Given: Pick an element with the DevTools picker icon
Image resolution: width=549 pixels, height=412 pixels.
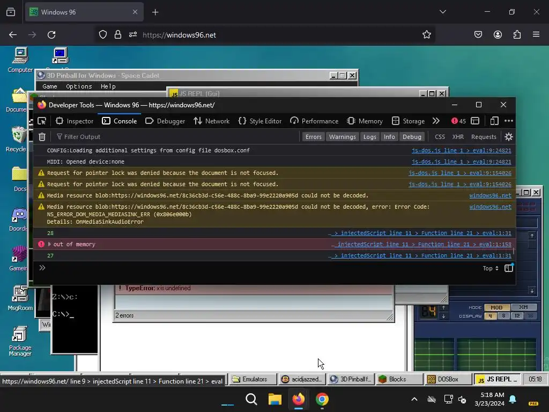Looking at the screenshot, I should click(42, 121).
